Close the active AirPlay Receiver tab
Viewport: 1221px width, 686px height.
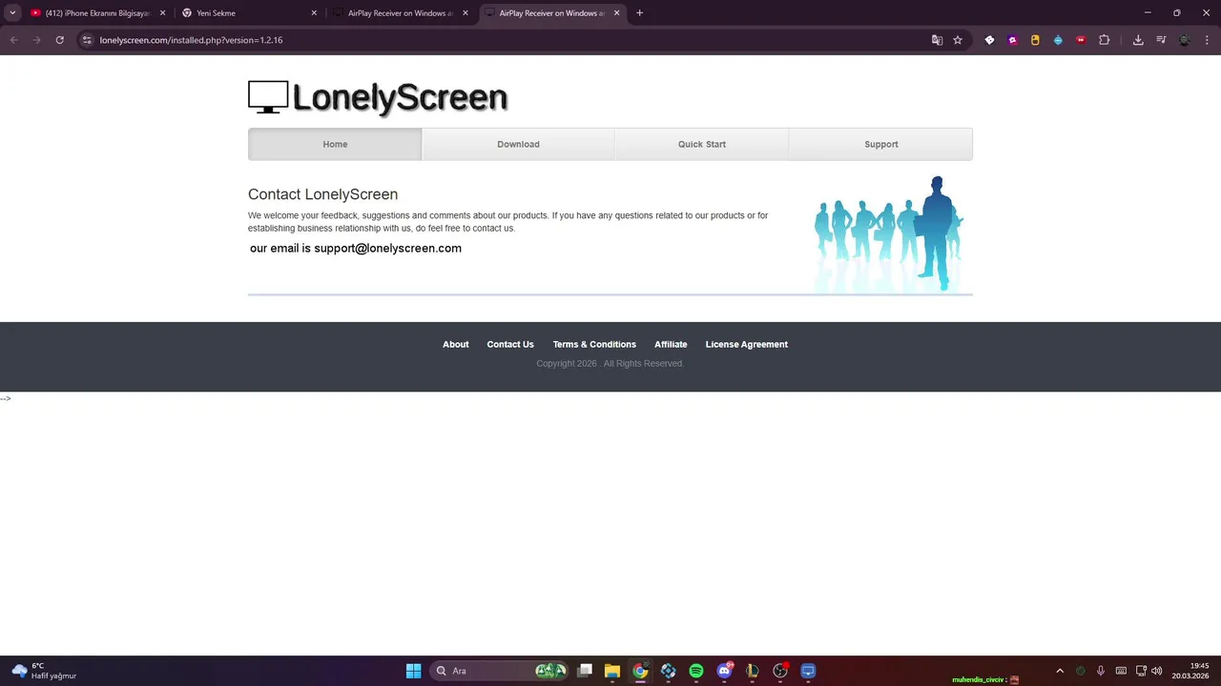[616, 13]
